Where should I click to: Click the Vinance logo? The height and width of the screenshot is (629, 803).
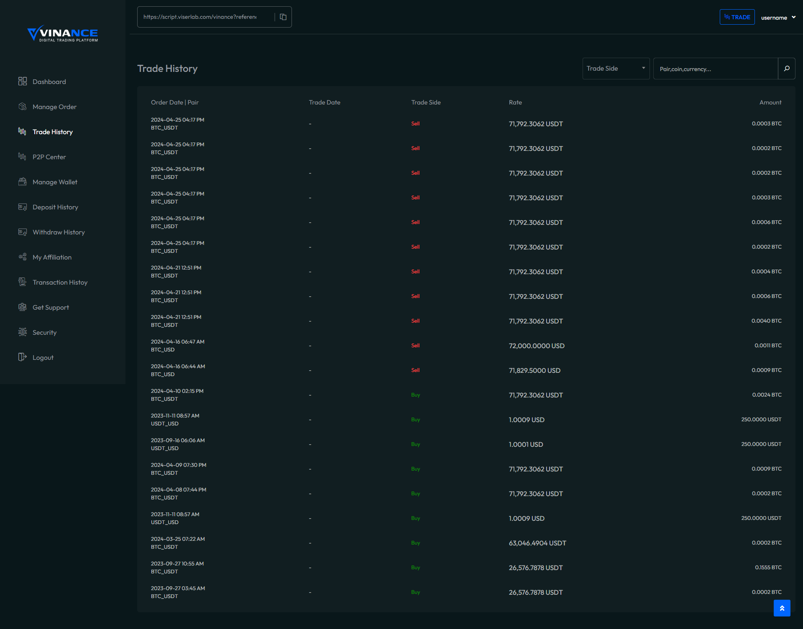tap(63, 33)
